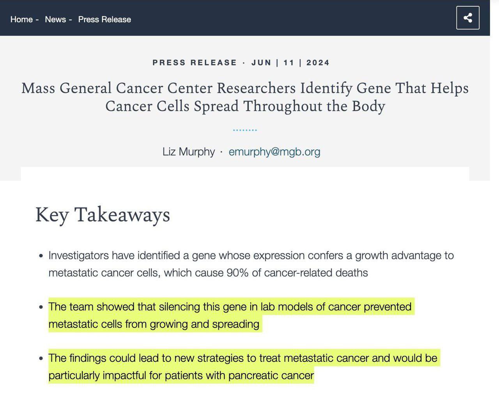Click the bullet dot before 'The findings could'
This screenshot has width=499, height=402.
click(41, 358)
